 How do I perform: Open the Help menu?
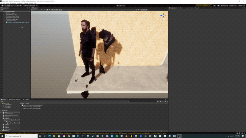35,3
